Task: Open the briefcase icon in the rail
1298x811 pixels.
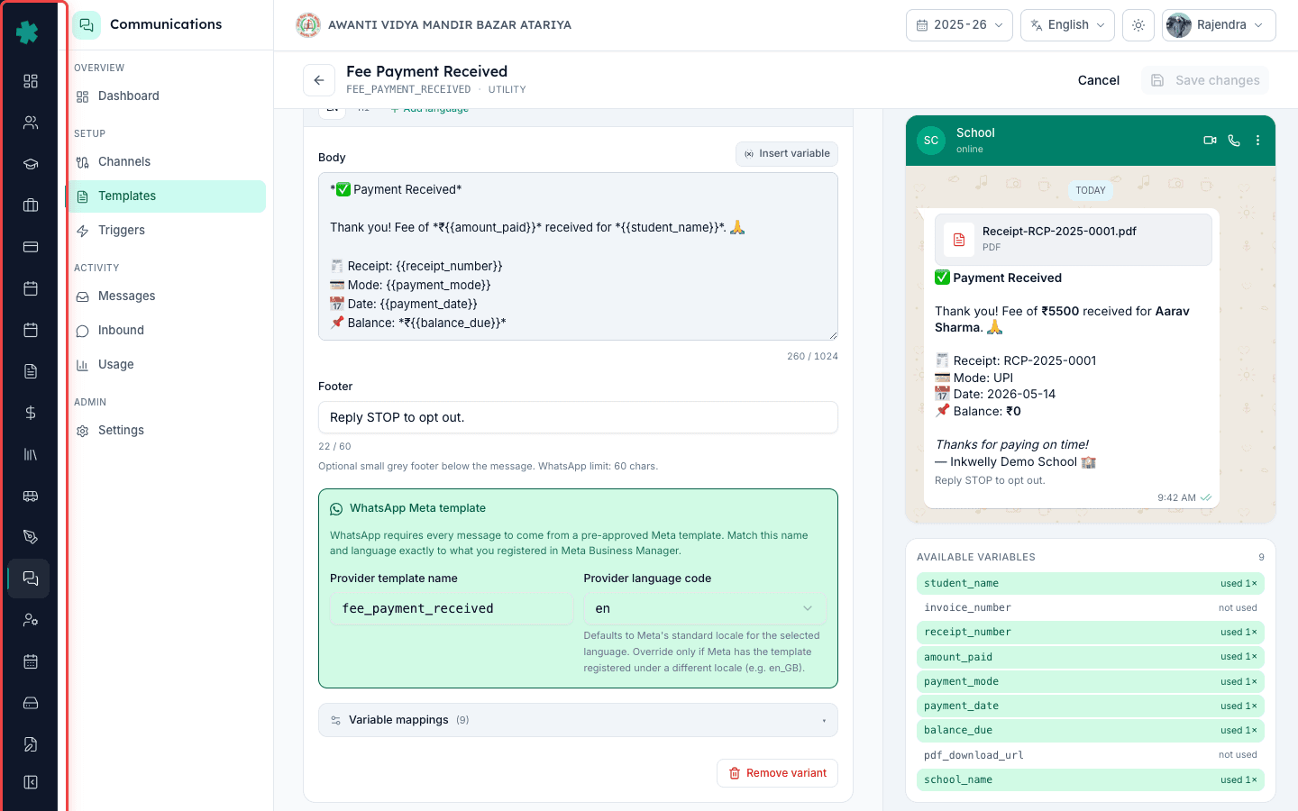Action: click(x=31, y=205)
